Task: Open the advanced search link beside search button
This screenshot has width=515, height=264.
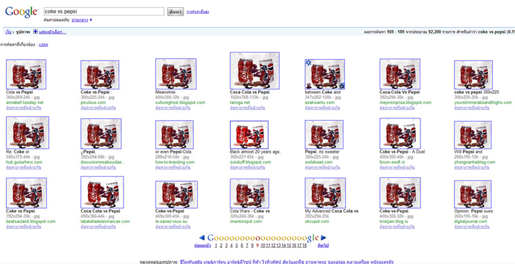Action: click(x=198, y=12)
